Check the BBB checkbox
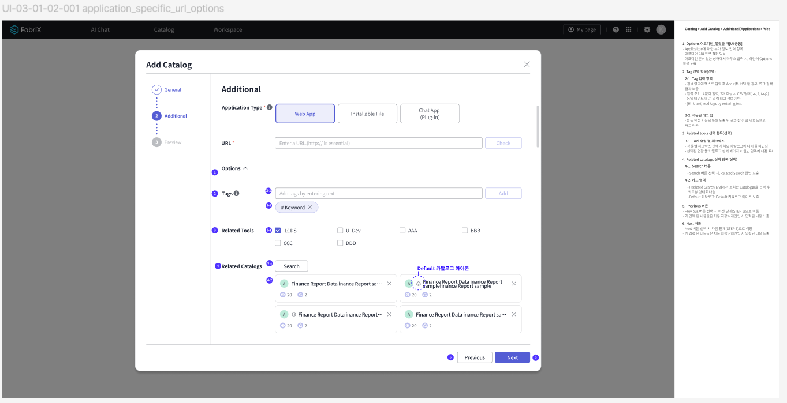The width and height of the screenshot is (787, 403). (x=465, y=230)
